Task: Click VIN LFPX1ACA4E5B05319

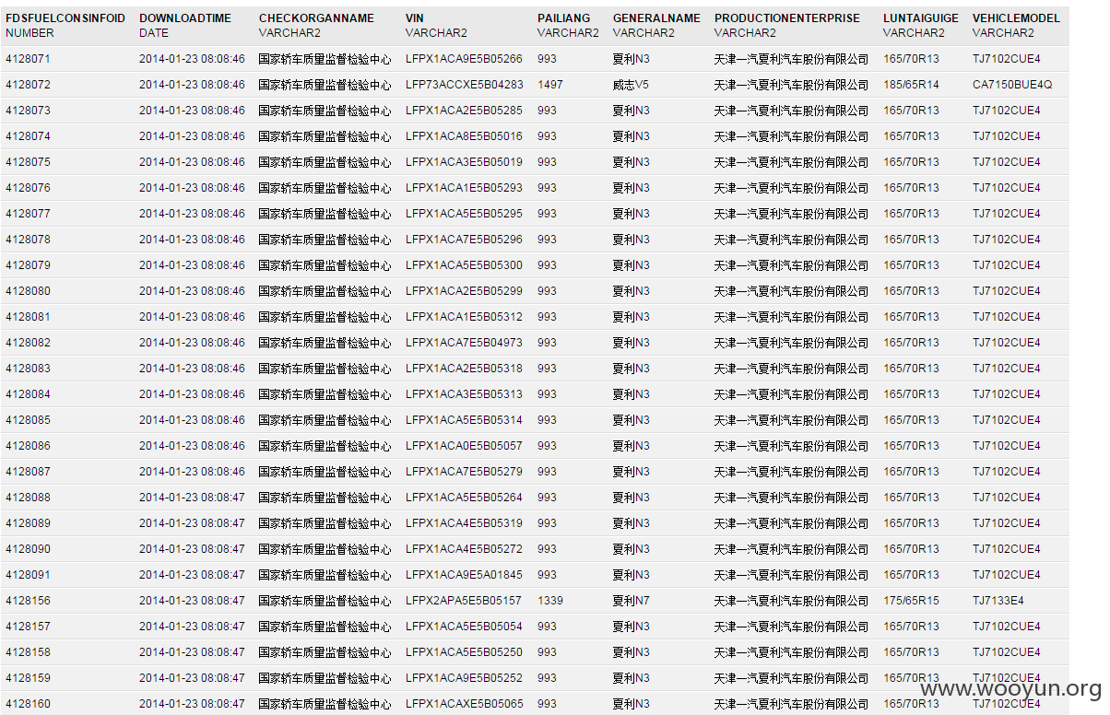Action: (464, 523)
